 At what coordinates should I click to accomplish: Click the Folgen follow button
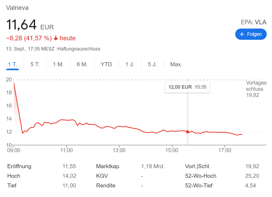[x=251, y=34]
